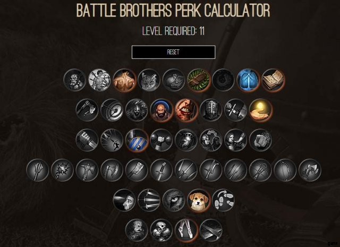Image resolution: width=340 pixels, height=247 pixels.
Task: Choose the bow mastery perk icon
Action: (x=285, y=170)
